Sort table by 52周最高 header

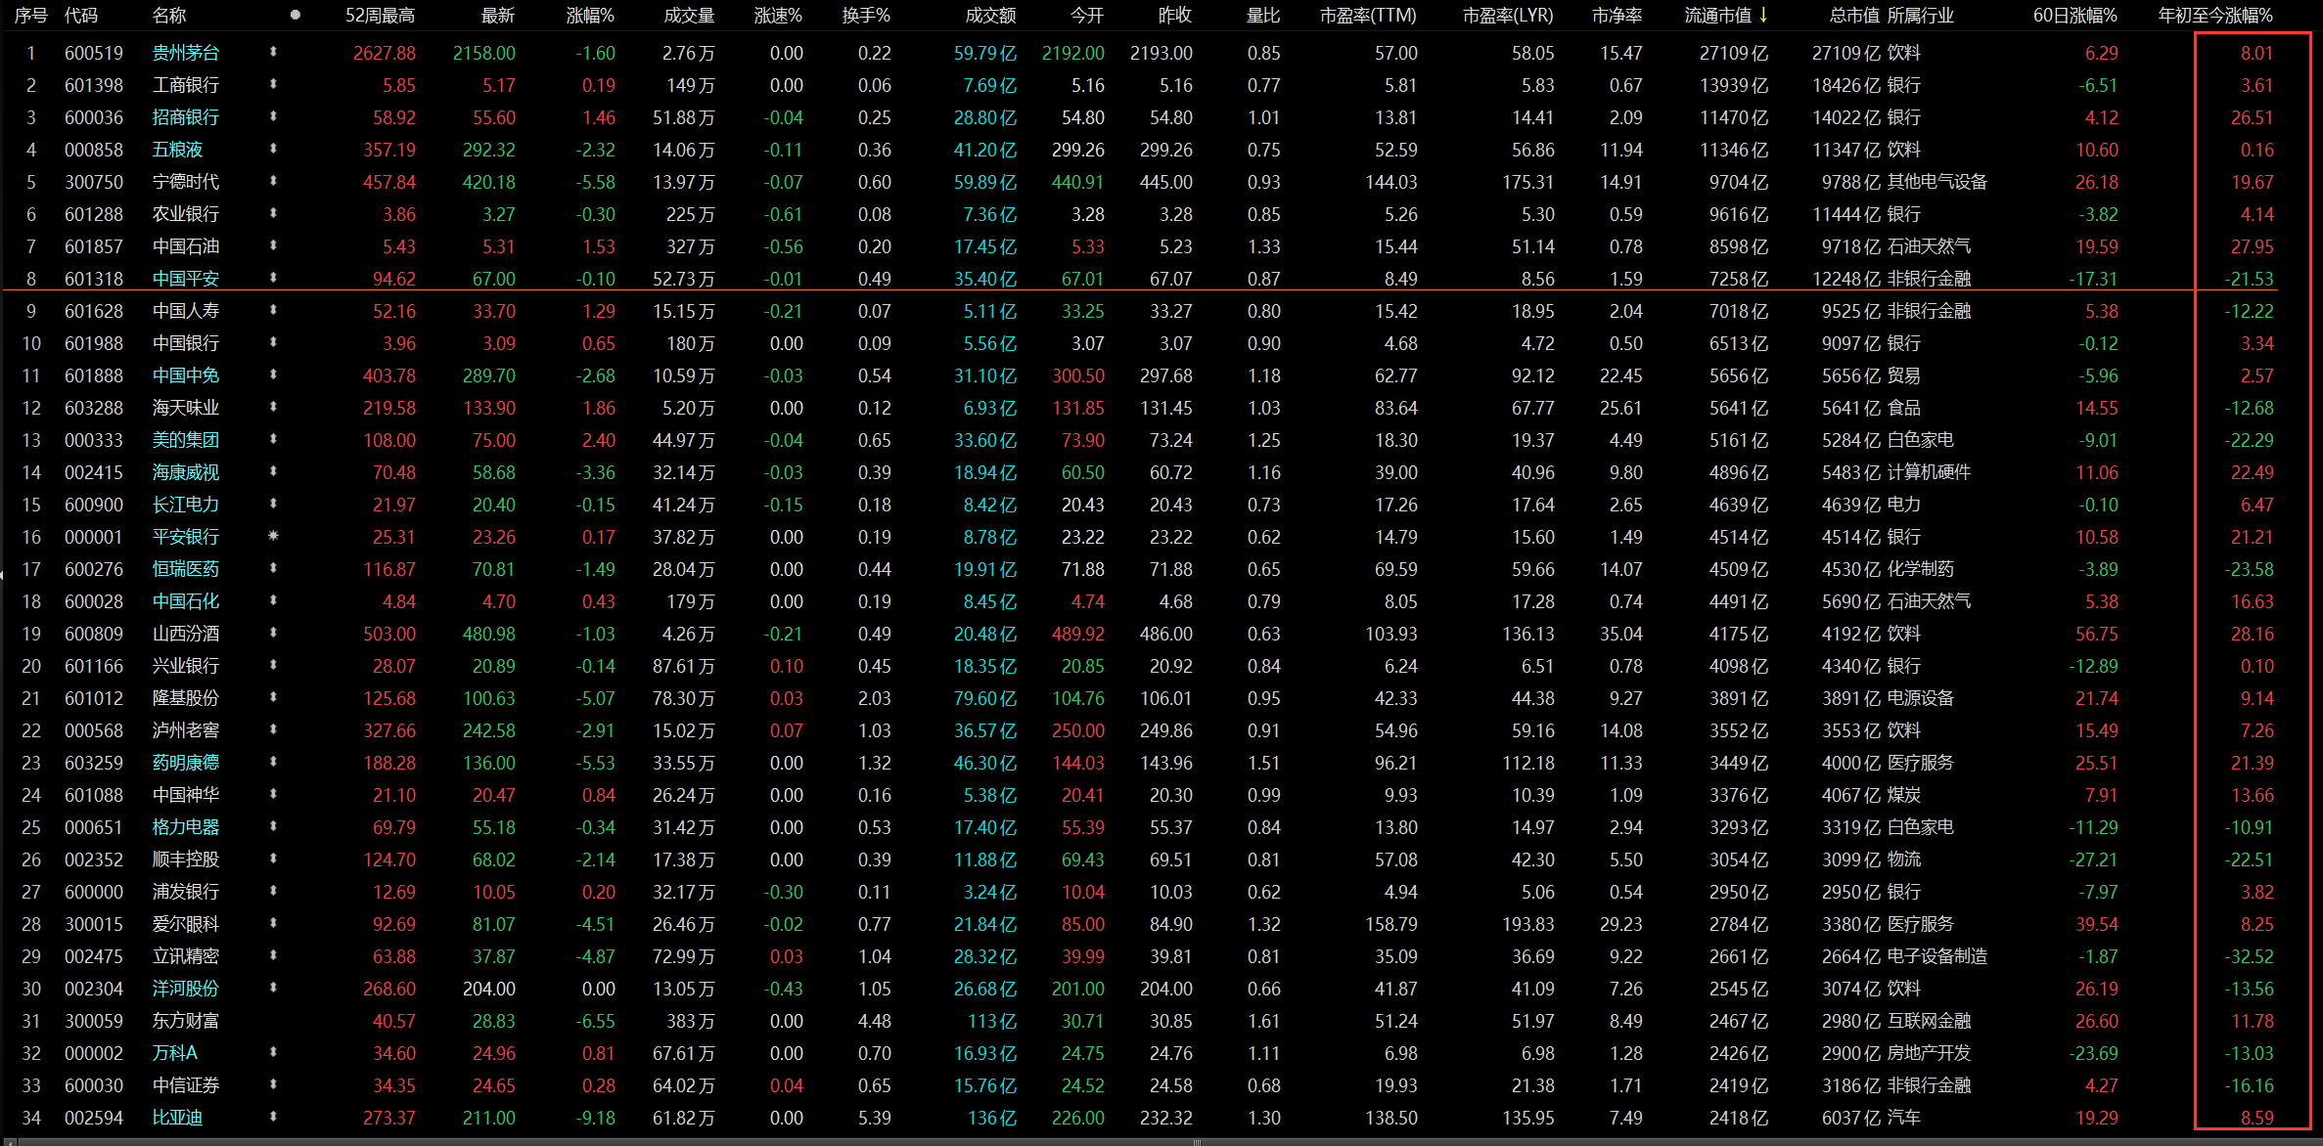click(380, 16)
